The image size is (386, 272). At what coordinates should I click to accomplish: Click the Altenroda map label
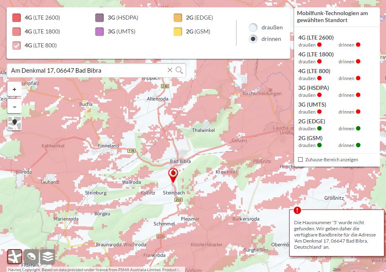tap(158, 99)
